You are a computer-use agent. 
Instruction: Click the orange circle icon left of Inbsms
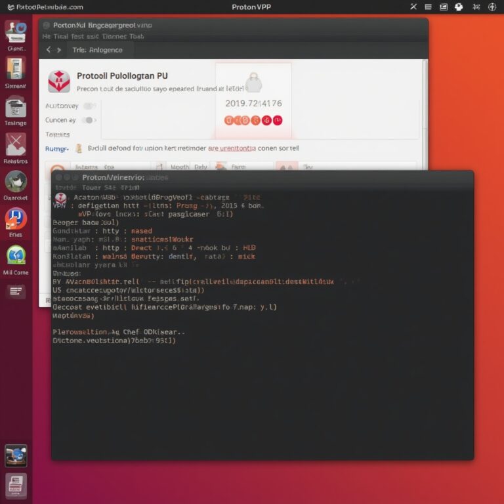(57, 168)
